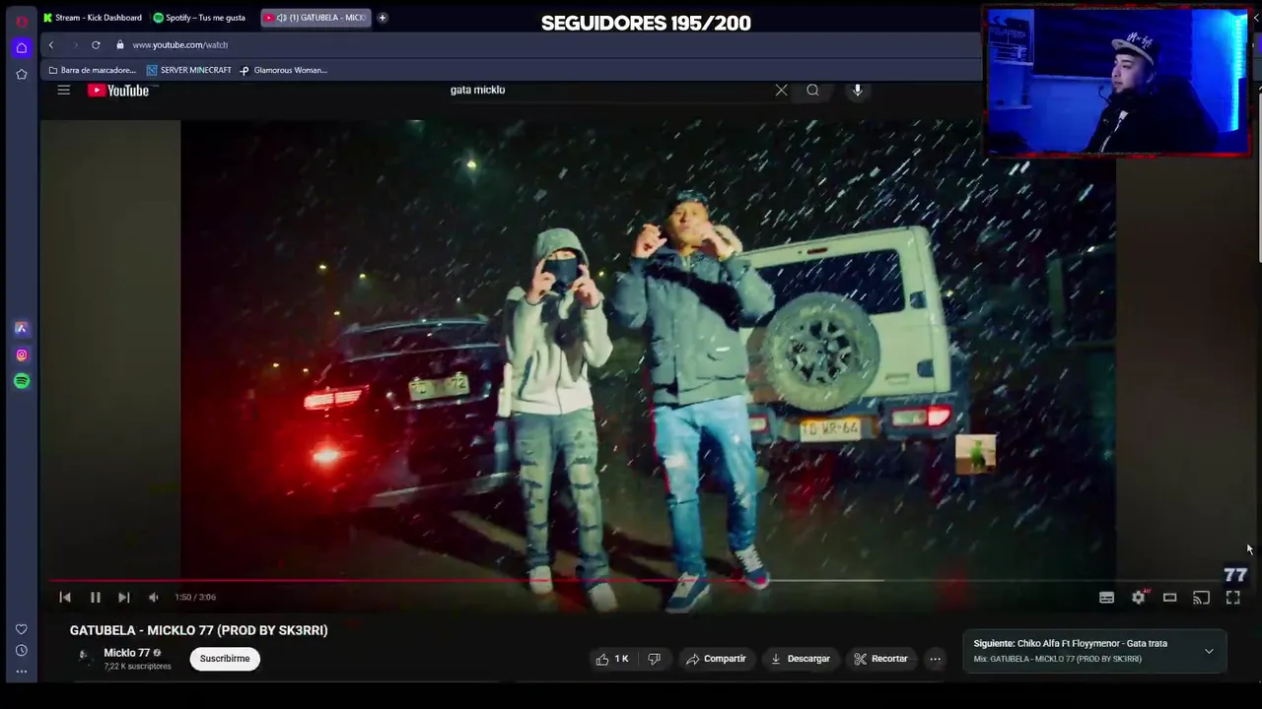Click the video title GATUBELA - MICKLO 77

[198, 630]
